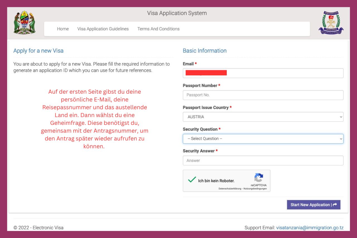Click the red German instruction text
This screenshot has height=238, width=357.
click(x=94, y=119)
